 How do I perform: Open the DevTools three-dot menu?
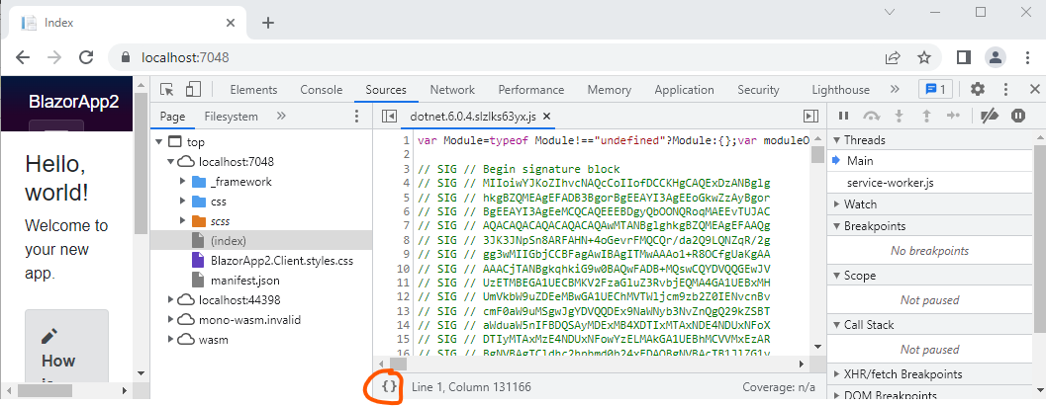pos(1006,89)
